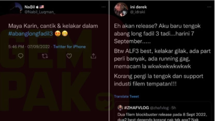Open the ZHAFVLOG small avatar
This screenshot has height=121, width=215.
(120, 108)
